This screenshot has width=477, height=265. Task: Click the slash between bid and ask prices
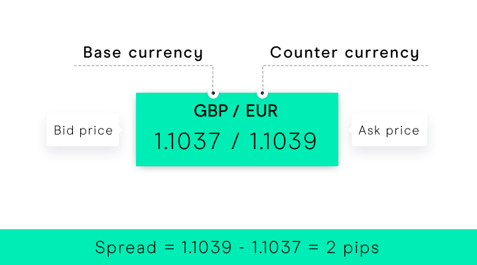(x=235, y=141)
